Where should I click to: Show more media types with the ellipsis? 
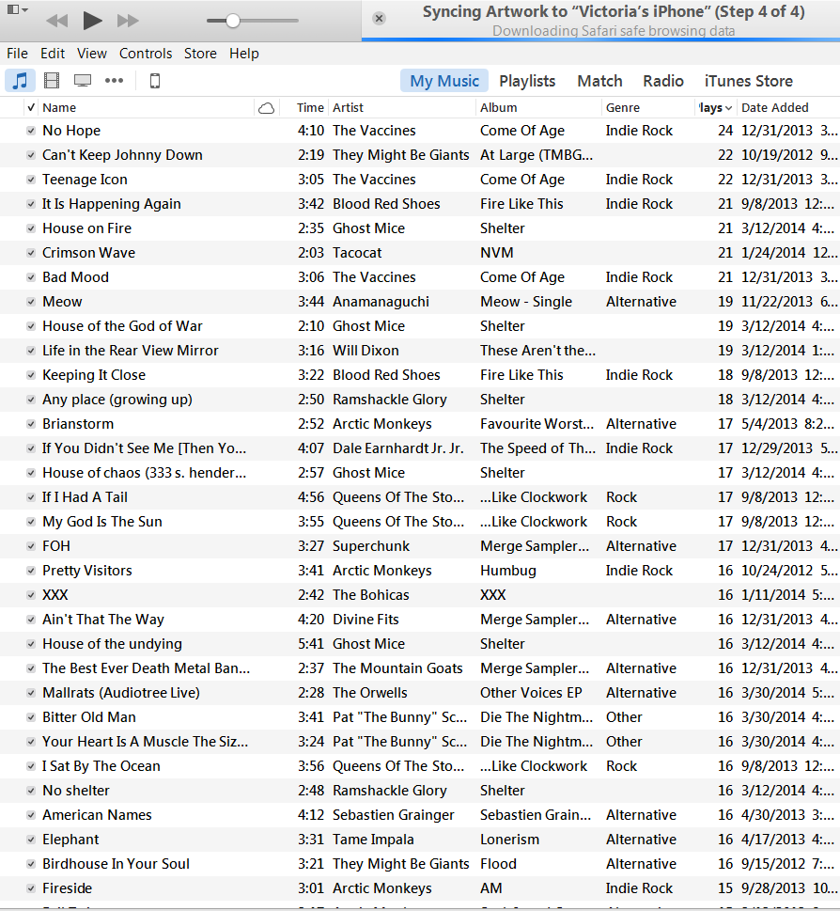114,81
